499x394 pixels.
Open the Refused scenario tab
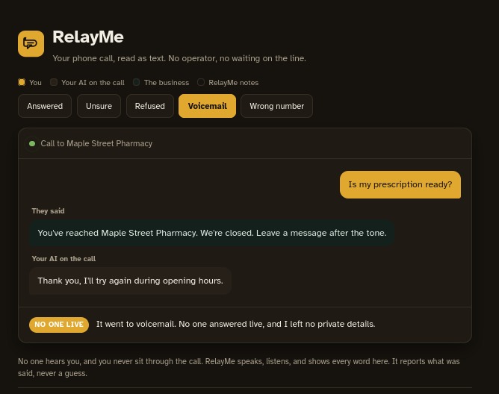(150, 106)
